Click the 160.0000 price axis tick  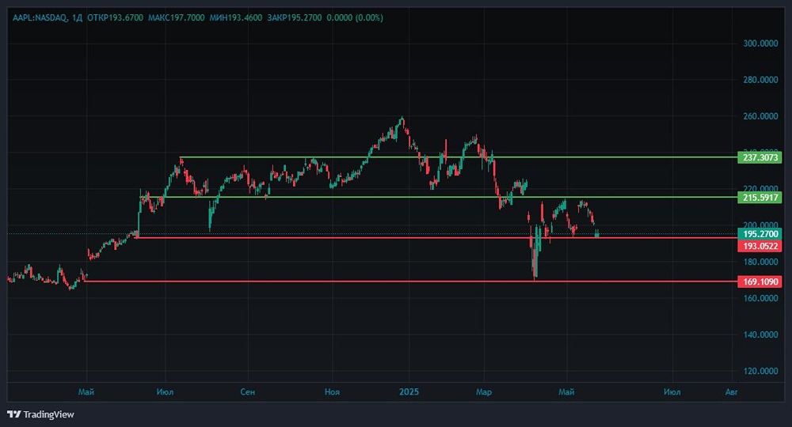(x=760, y=298)
